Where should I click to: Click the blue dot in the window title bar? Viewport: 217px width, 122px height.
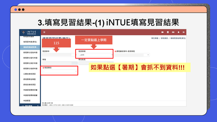(15, 10)
